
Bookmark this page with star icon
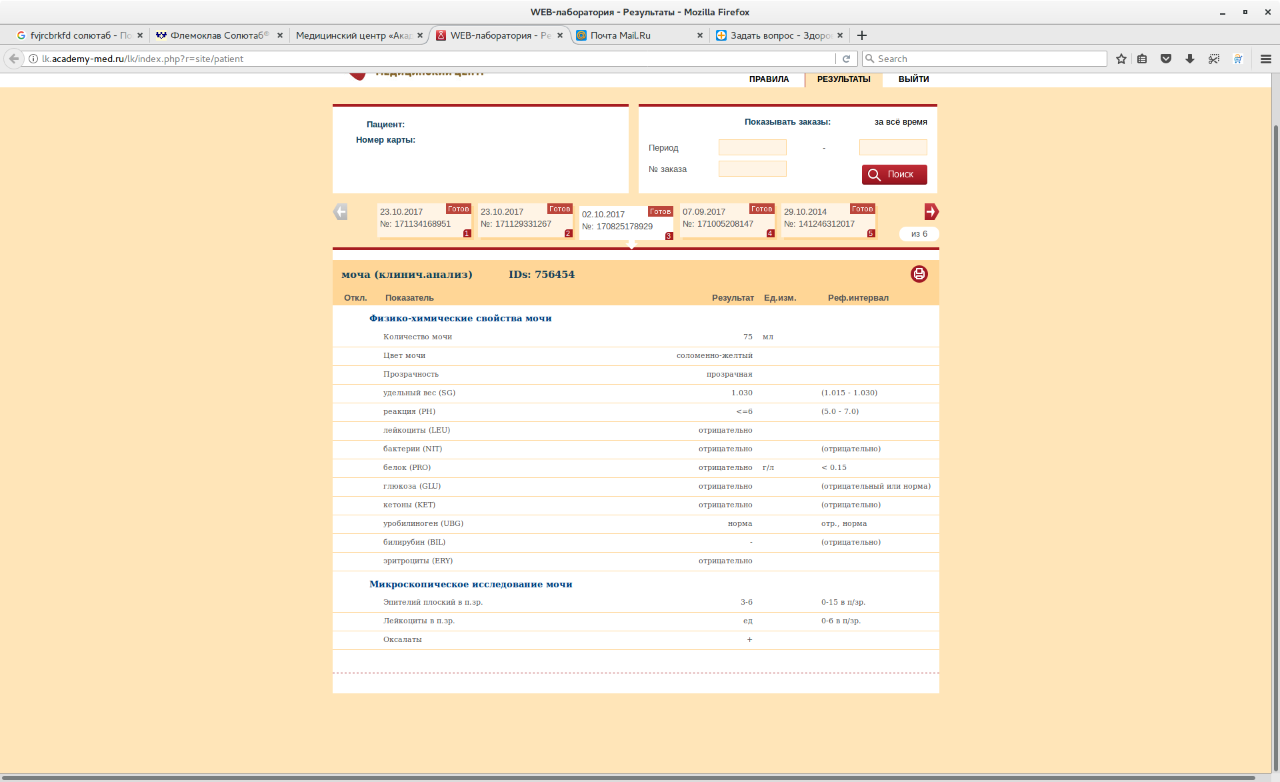coord(1121,59)
